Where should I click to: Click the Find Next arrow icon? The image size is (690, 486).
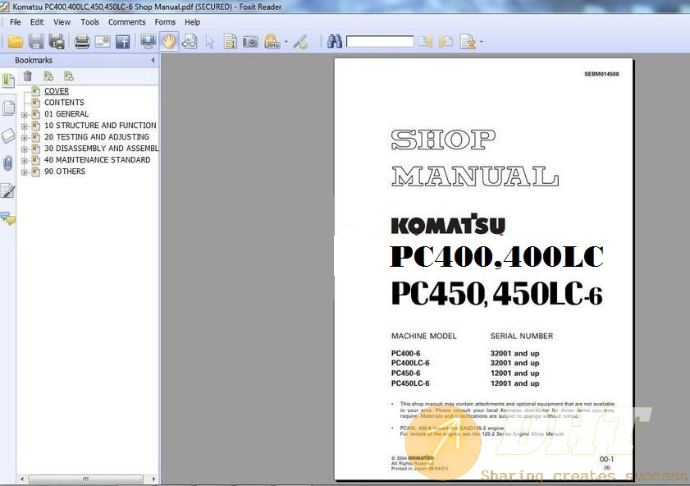[x=446, y=42]
